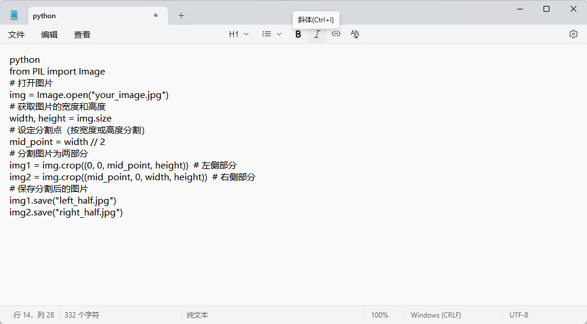The width and height of the screenshot is (587, 324).
Task: Toggle bold formatting in toolbar
Action: 298,34
